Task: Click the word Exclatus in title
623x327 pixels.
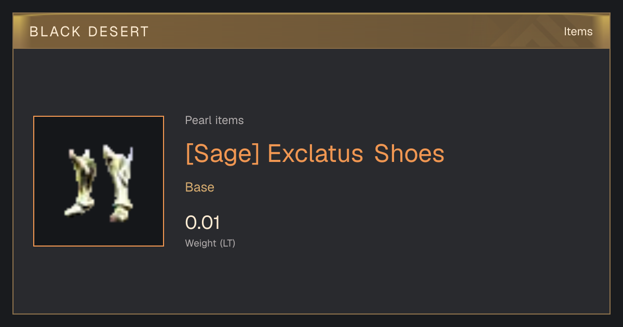Action: point(315,154)
